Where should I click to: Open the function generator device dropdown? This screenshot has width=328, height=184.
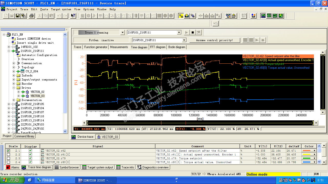pos(184,40)
